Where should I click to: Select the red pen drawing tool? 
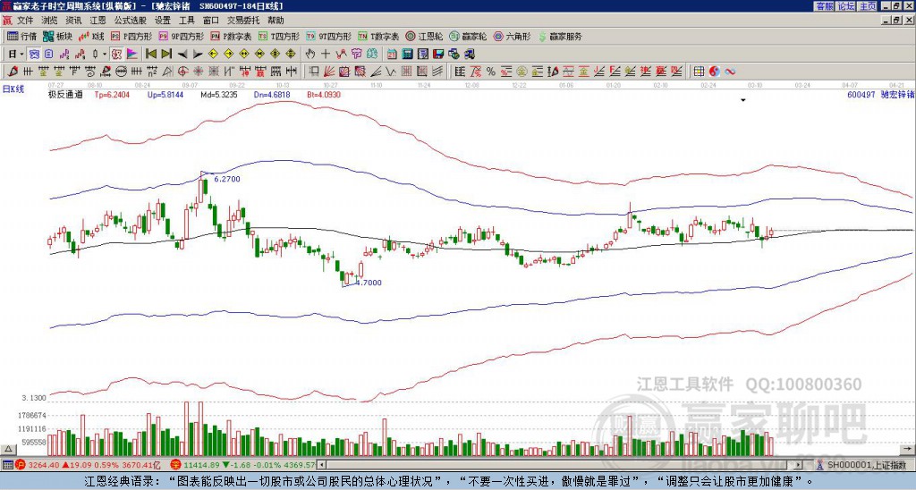click(13, 72)
